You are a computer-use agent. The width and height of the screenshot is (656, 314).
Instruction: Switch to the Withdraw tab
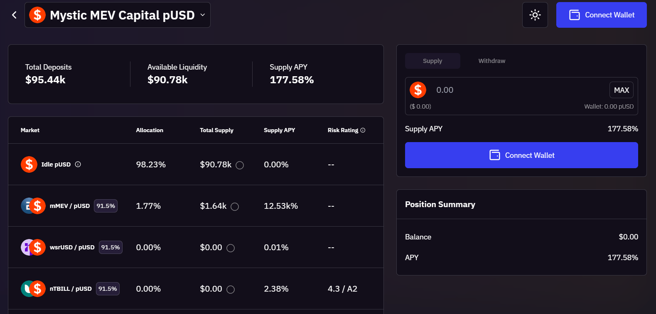click(x=491, y=61)
